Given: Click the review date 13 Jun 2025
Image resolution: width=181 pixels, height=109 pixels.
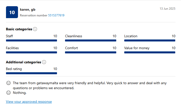Looking at the screenshot, I should click(167, 9).
